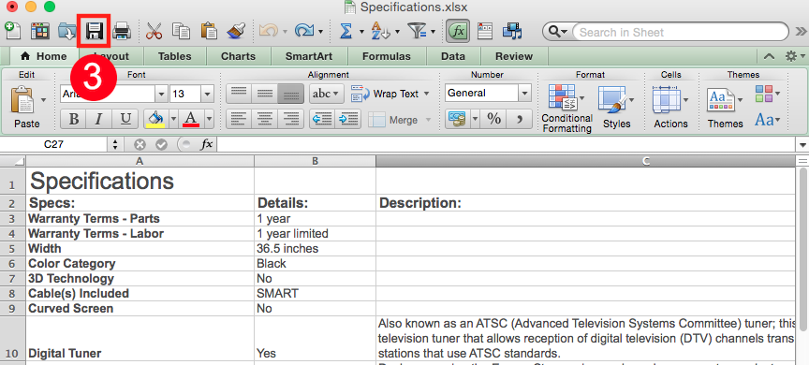The height and width of the screenshot is (365, 809).
Task: Apply percent style format
Action: (493, 120)
